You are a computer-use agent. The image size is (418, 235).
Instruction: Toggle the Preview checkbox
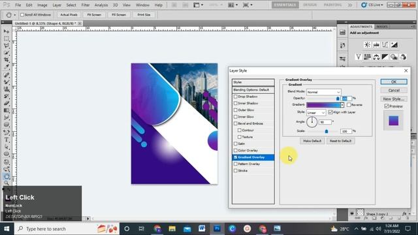[387, 106]
